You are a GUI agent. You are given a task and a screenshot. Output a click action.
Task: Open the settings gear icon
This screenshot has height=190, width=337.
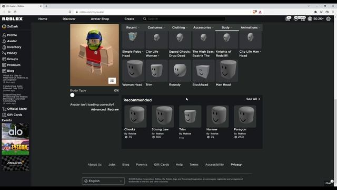(329, 19)
